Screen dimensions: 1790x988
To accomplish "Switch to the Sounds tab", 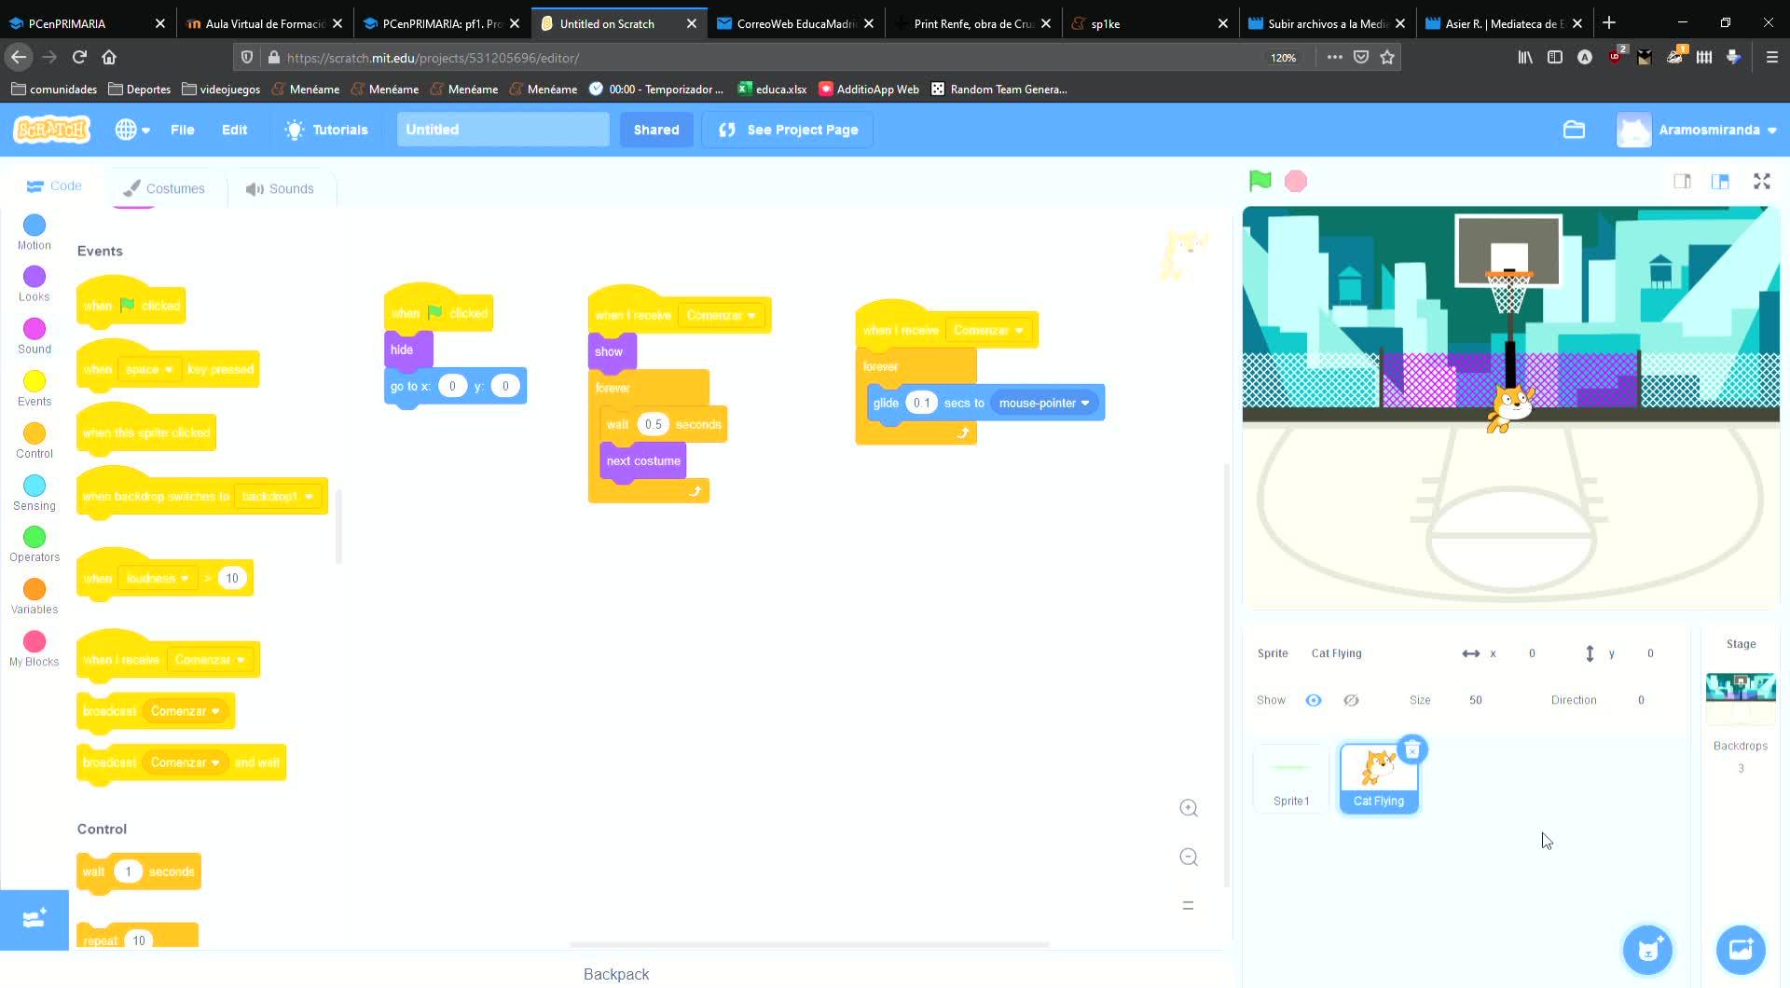I will point(280,188).
